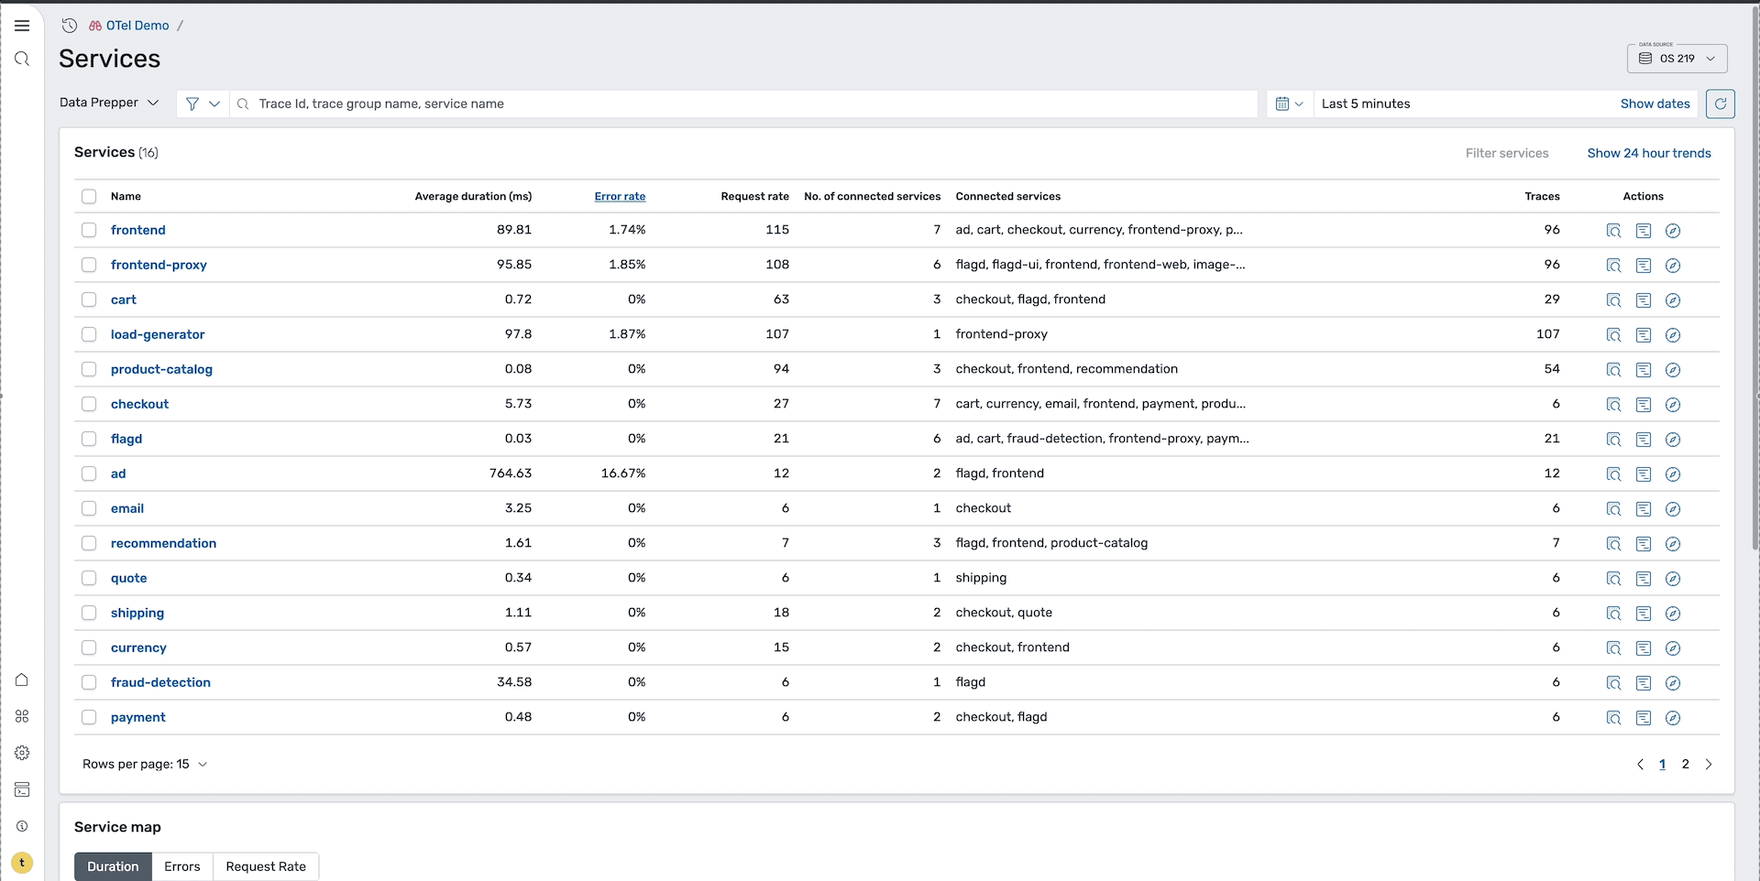1760x881 pixels.
Task: Click the Filter services input
Action: [x=1506, y=153]
